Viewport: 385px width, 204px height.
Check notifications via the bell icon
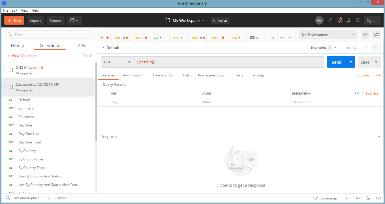pyautogui.click(x=348, y=20)
